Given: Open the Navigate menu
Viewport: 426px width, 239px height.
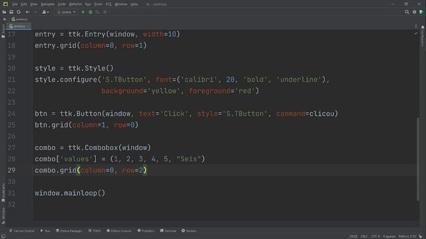Looking at the screenshot, I should pyautogui.click(x=47, y=4).
